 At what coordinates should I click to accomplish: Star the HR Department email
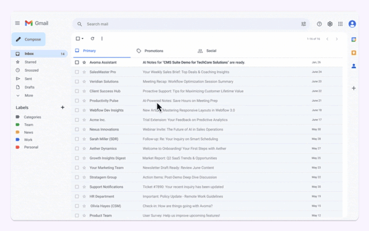(x=84, y=196)
